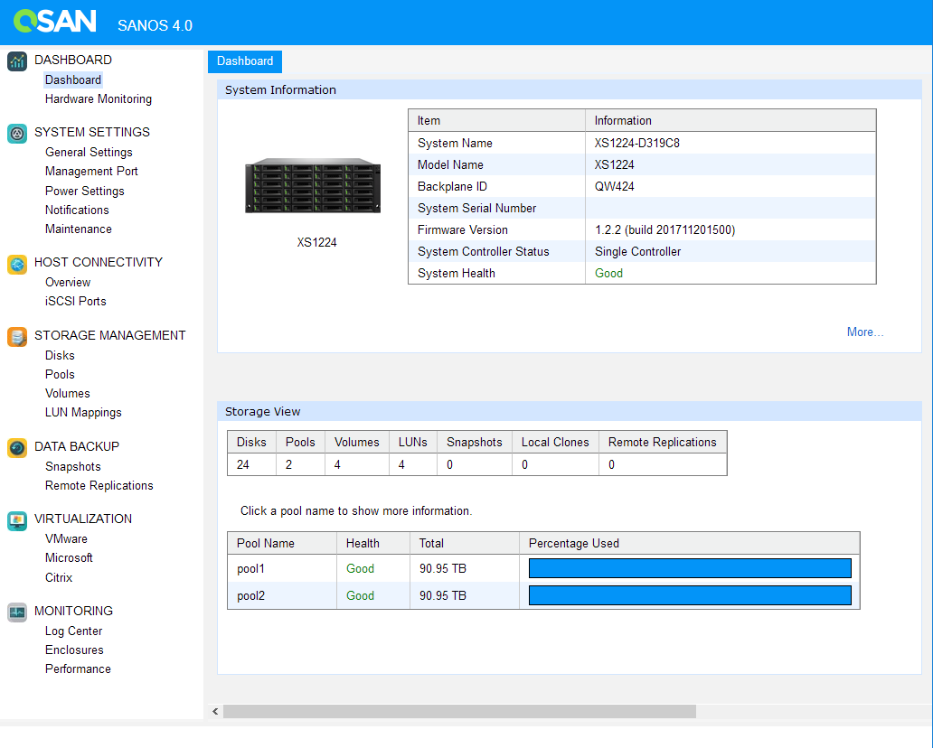933x748 pixels.
Task: Open Performance monitoring page
Action: [78, 669]
